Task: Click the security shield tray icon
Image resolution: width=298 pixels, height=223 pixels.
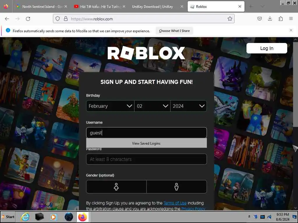Action: 256,217
